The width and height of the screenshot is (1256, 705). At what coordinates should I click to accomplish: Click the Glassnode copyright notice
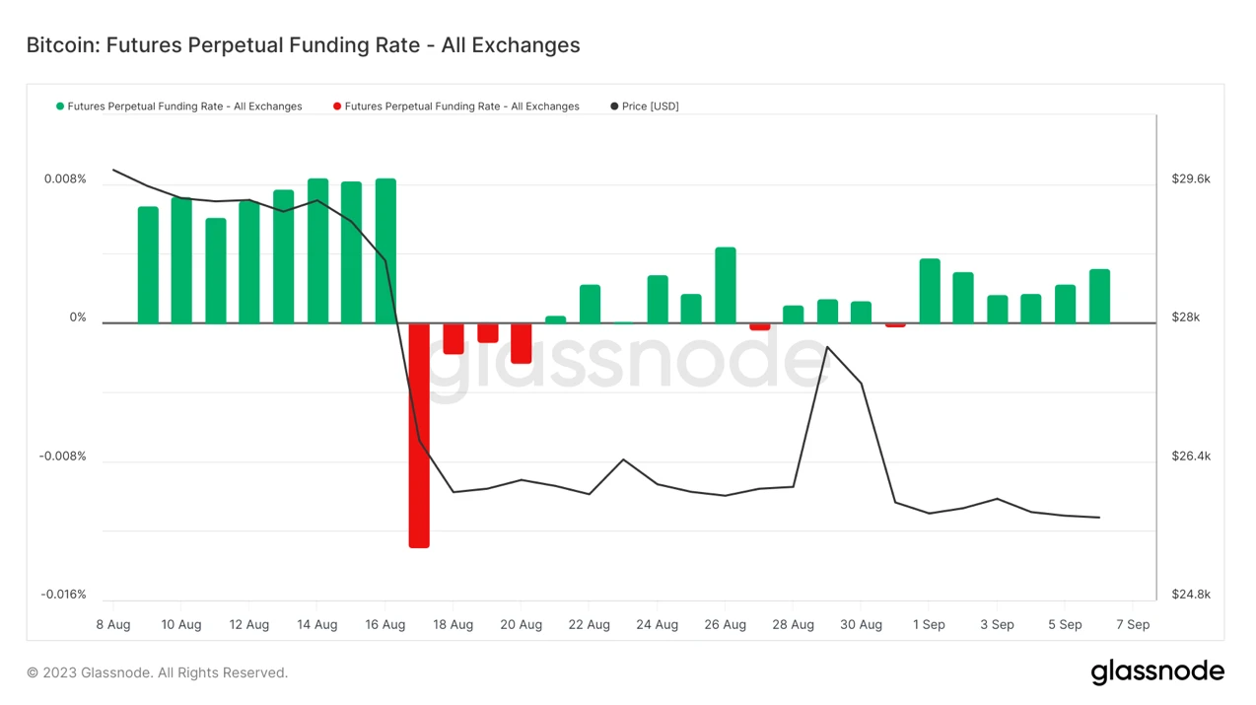[x=157, y=672]
